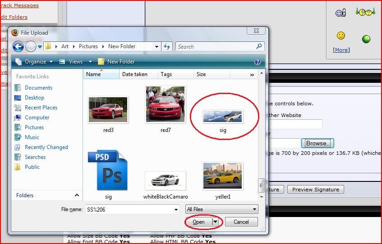The image size is (382, 244).
Task: Click the file list vertical scrollbar
Action: click(260, 135)
